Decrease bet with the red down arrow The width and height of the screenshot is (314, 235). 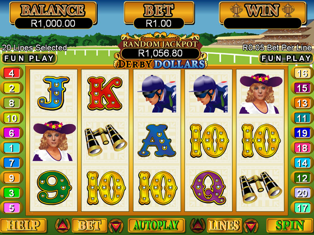[x=116, y=226]
